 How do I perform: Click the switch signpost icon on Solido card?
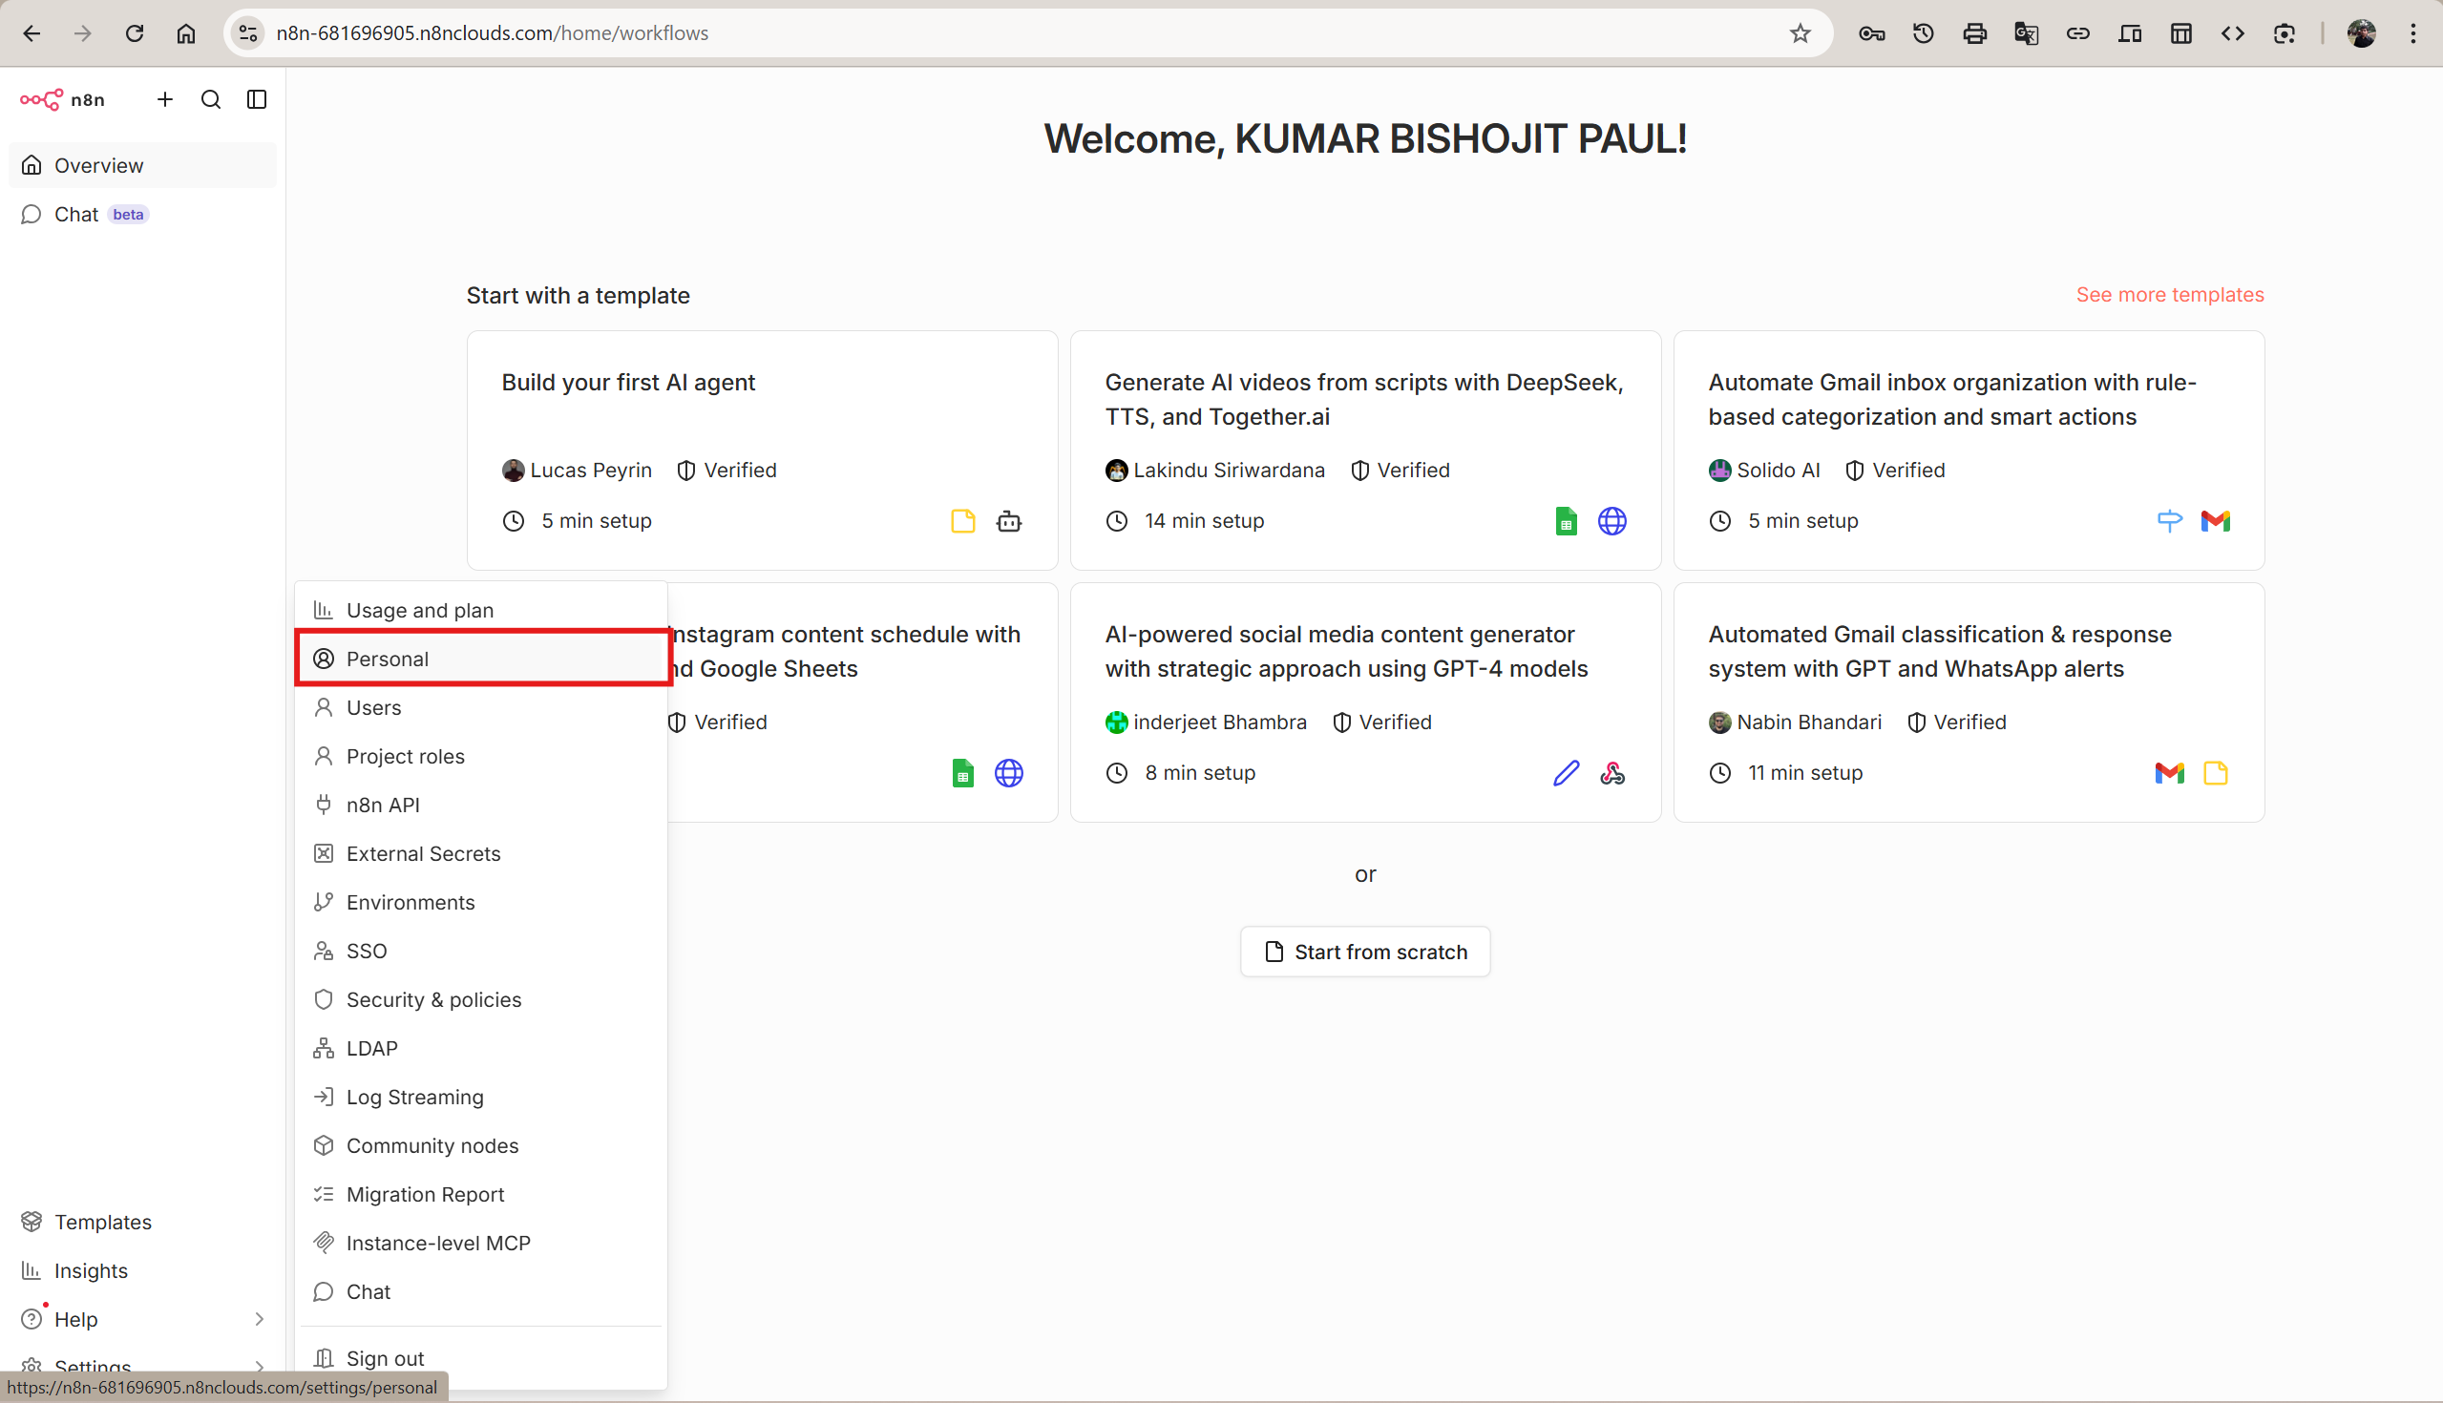click(x=2169, y=521)
